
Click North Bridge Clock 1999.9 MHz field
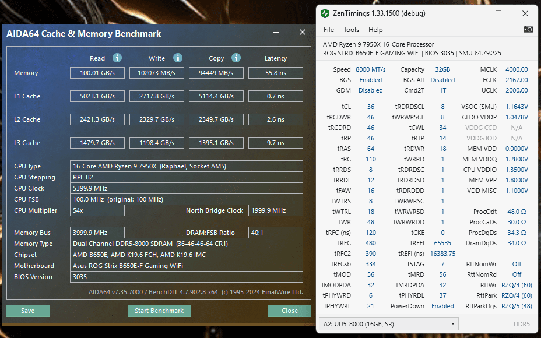[x=276, y=210]
